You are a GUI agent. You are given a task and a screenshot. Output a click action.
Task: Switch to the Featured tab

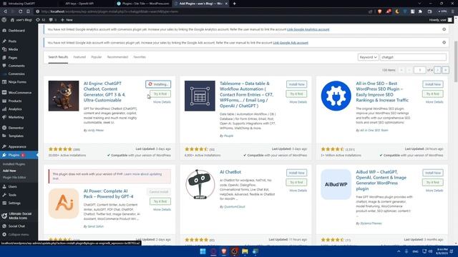79,57
